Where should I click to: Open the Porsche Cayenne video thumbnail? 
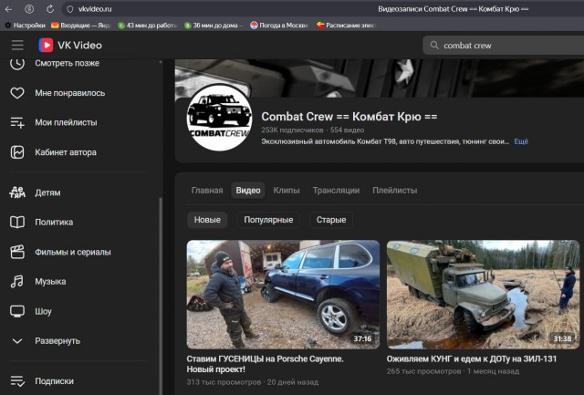(283, 295)
